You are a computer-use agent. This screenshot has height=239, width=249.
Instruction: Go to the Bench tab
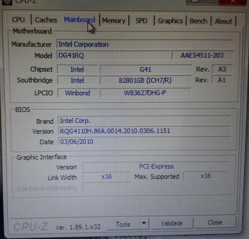[198, 21]
